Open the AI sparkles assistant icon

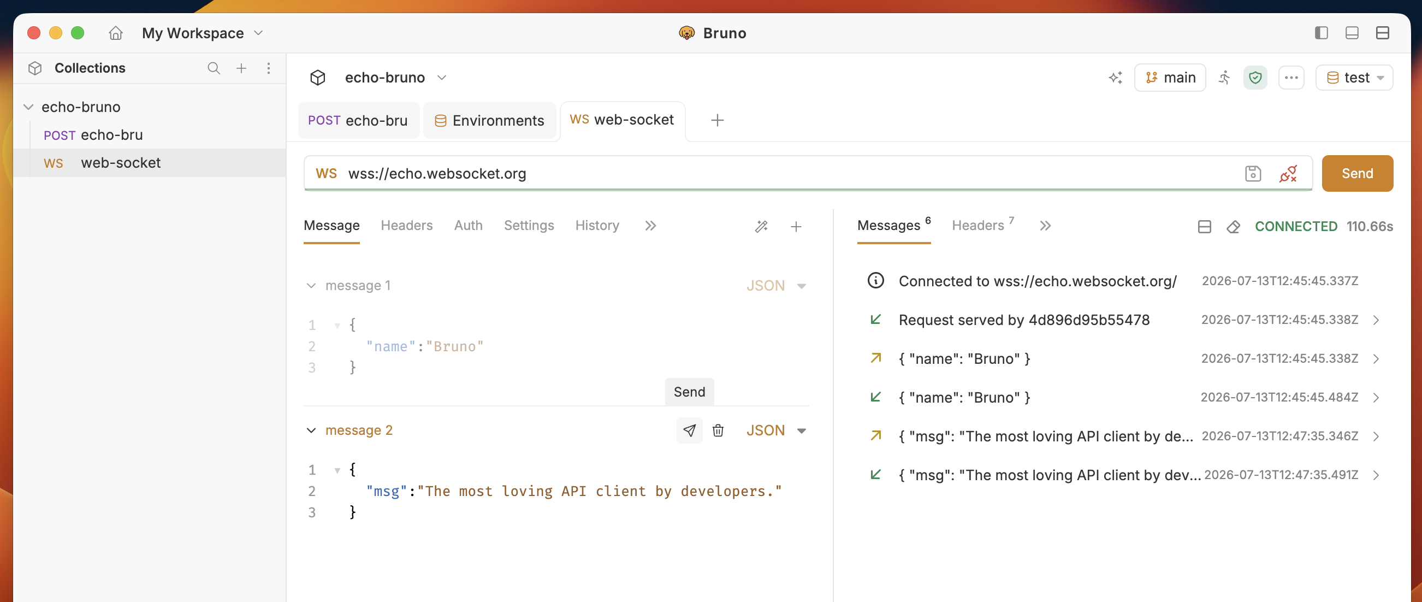tap(1115, 78)
